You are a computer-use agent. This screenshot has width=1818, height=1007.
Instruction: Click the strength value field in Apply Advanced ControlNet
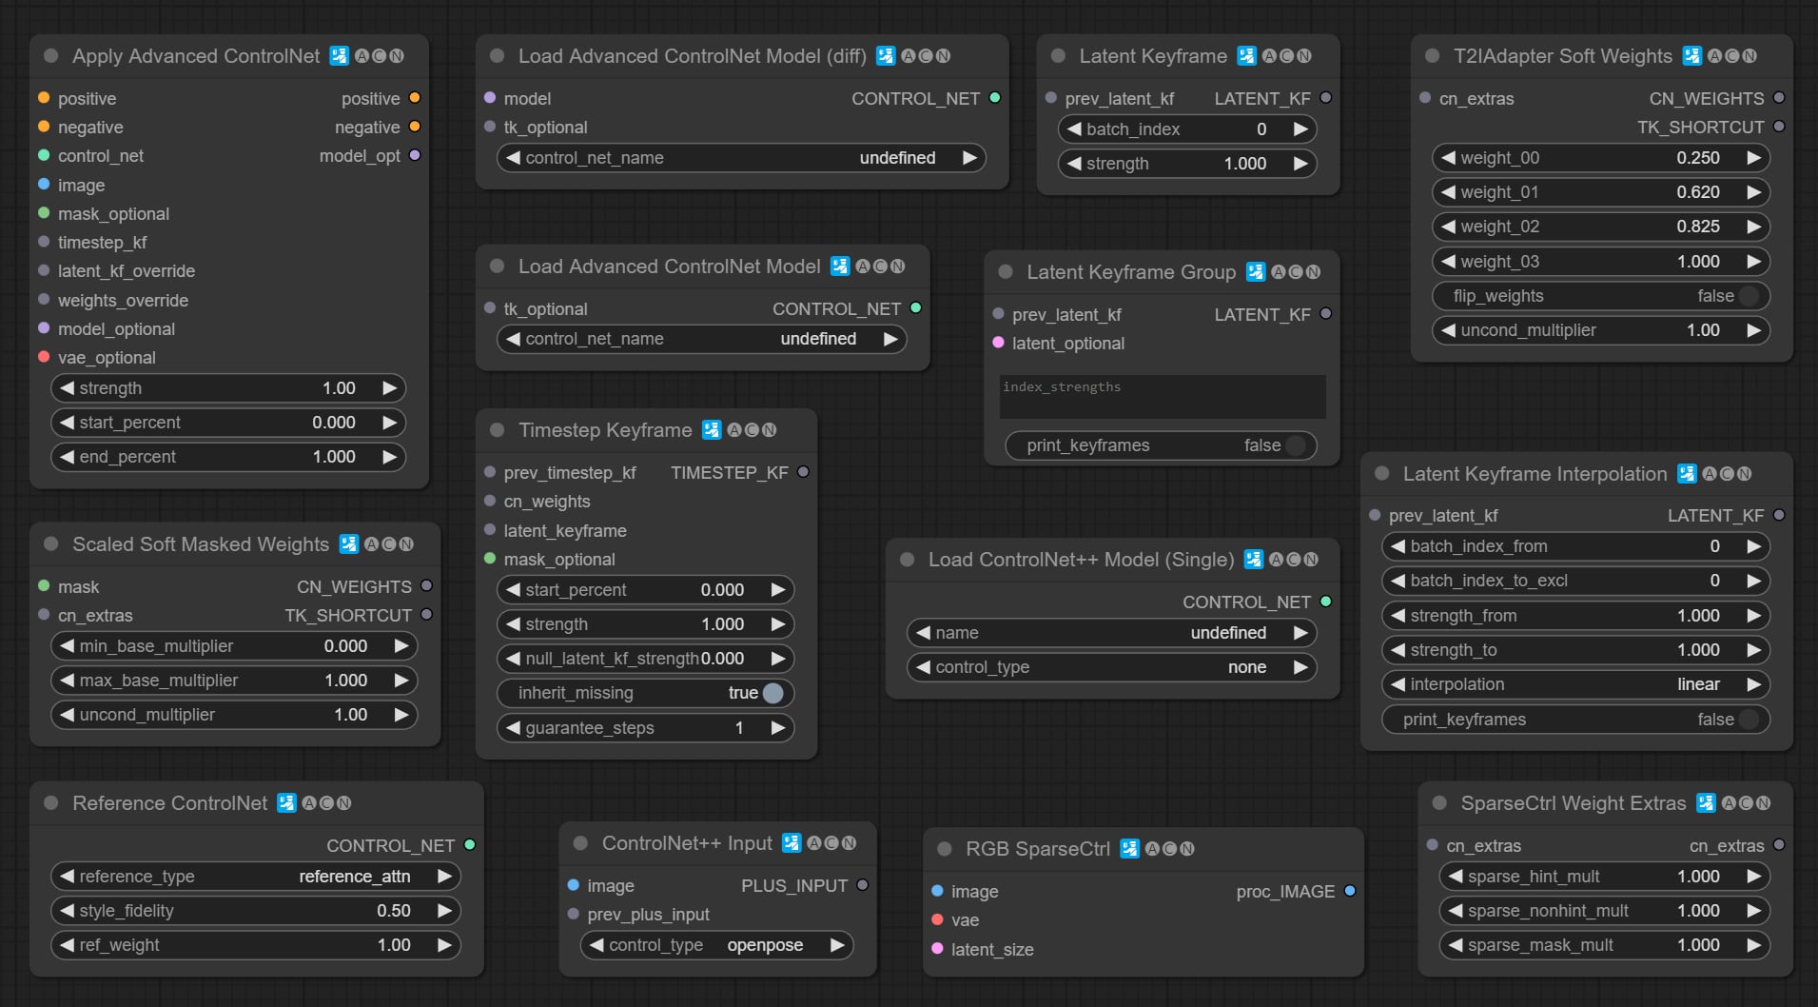click(228, 388)
